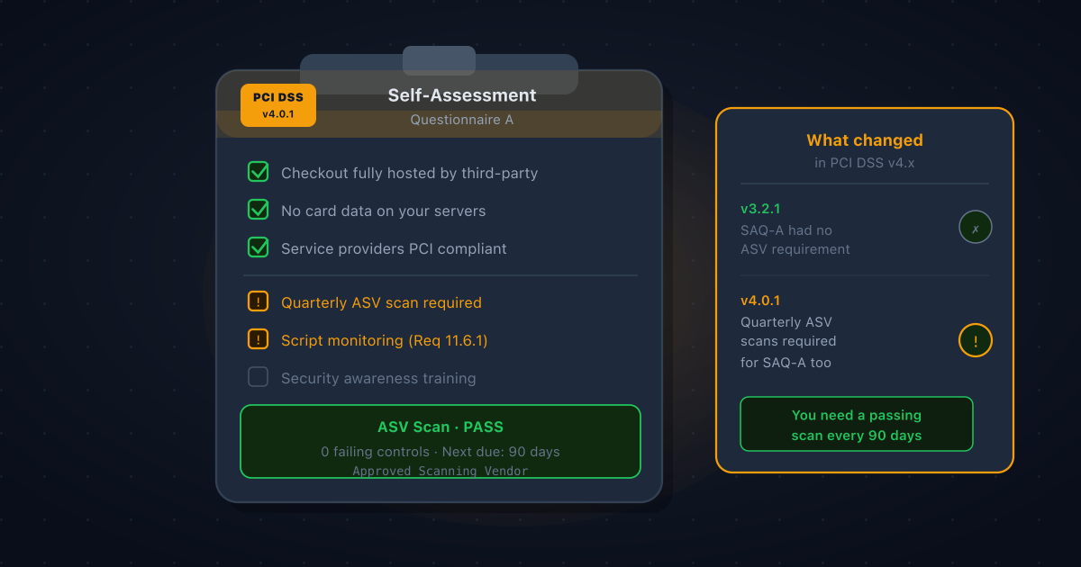Click the circular X icon next to v3.2.1

pos(976,228)
